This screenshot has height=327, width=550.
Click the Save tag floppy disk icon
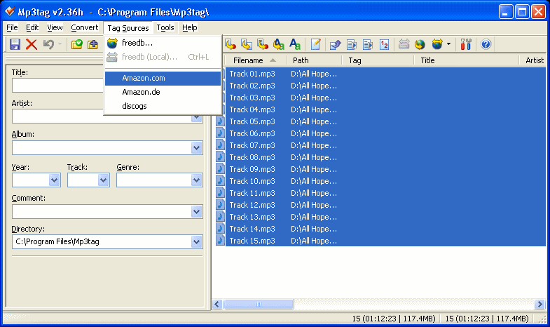[15, 44]
